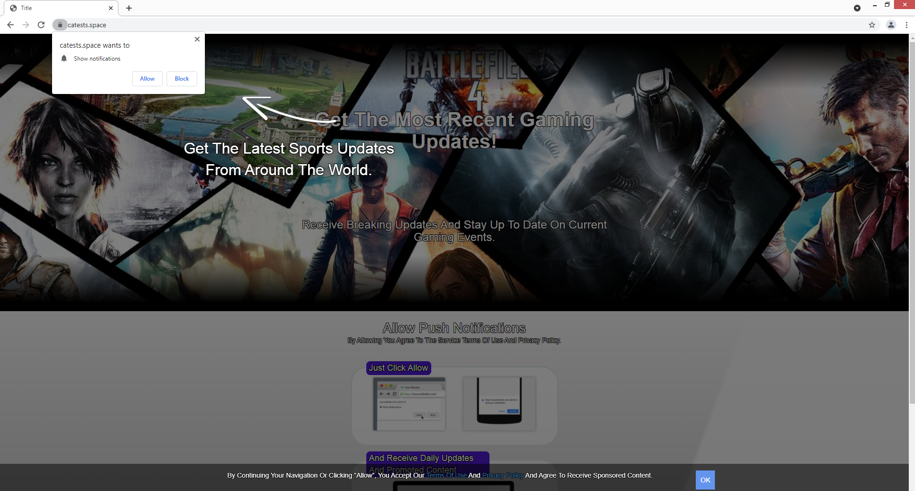View site info via the lock icon
This screenshot has height=491, width=915.
[x=60, y=25]
